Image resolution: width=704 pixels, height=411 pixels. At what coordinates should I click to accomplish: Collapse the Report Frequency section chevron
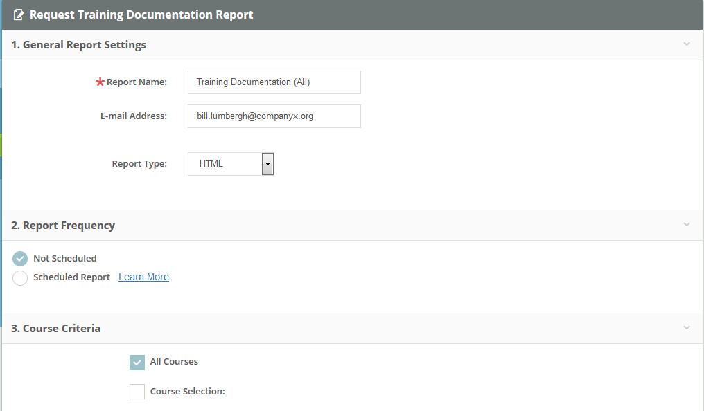tap(687, 224)
